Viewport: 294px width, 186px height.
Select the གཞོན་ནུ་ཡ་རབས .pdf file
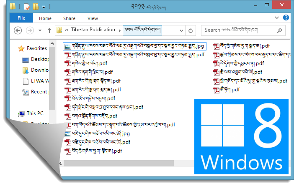click(134, 55)
